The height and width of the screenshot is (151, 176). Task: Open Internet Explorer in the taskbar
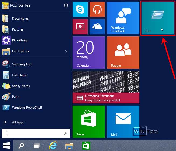pyautogui.click(x=53, y=146)
